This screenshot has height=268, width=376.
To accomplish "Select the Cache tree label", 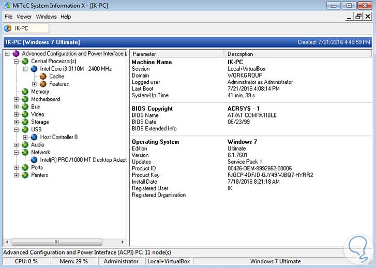I will [56, 77].
